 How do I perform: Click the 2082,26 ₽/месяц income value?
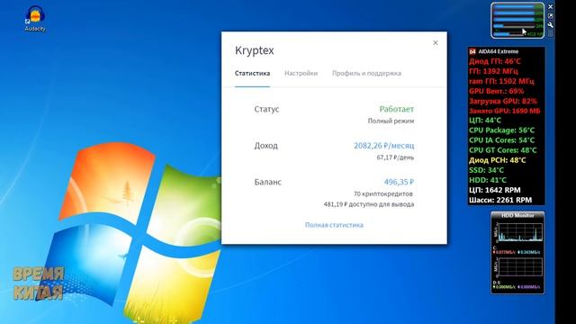pos(384,146)
